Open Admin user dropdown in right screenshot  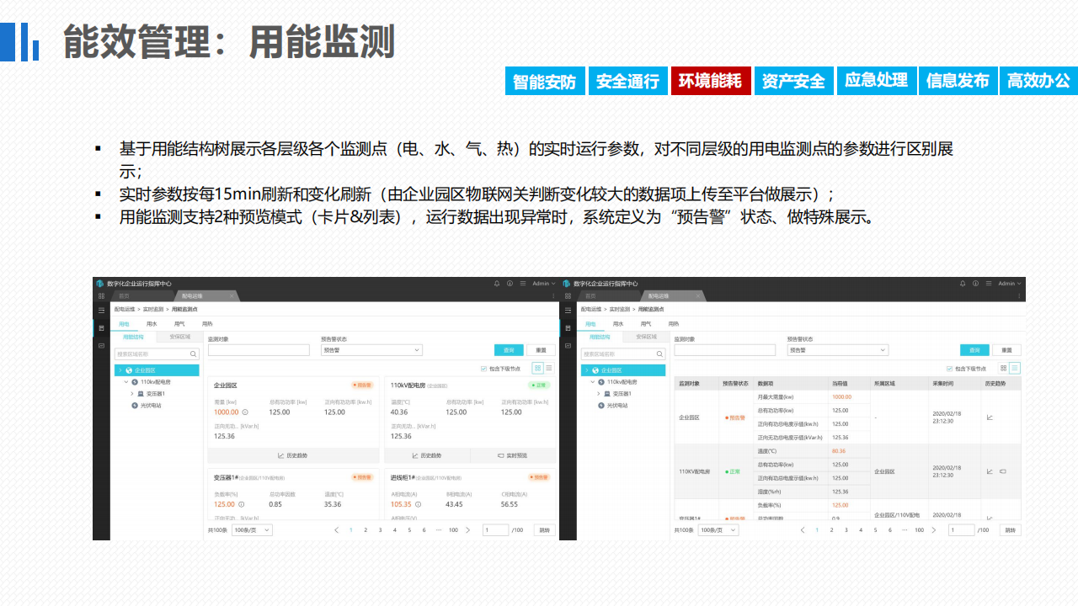point(1010,284)
